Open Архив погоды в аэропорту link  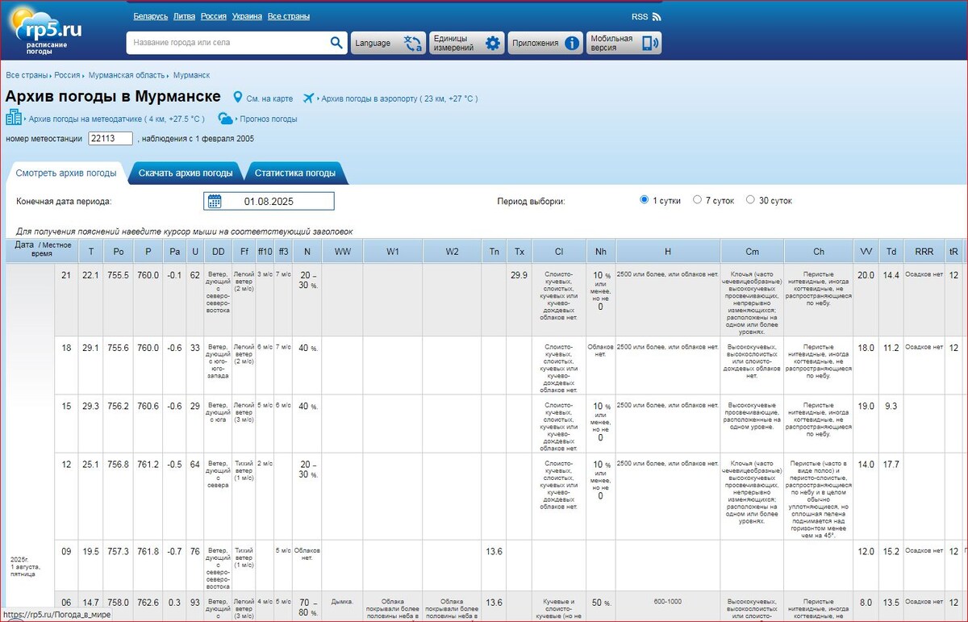(399, 98)
